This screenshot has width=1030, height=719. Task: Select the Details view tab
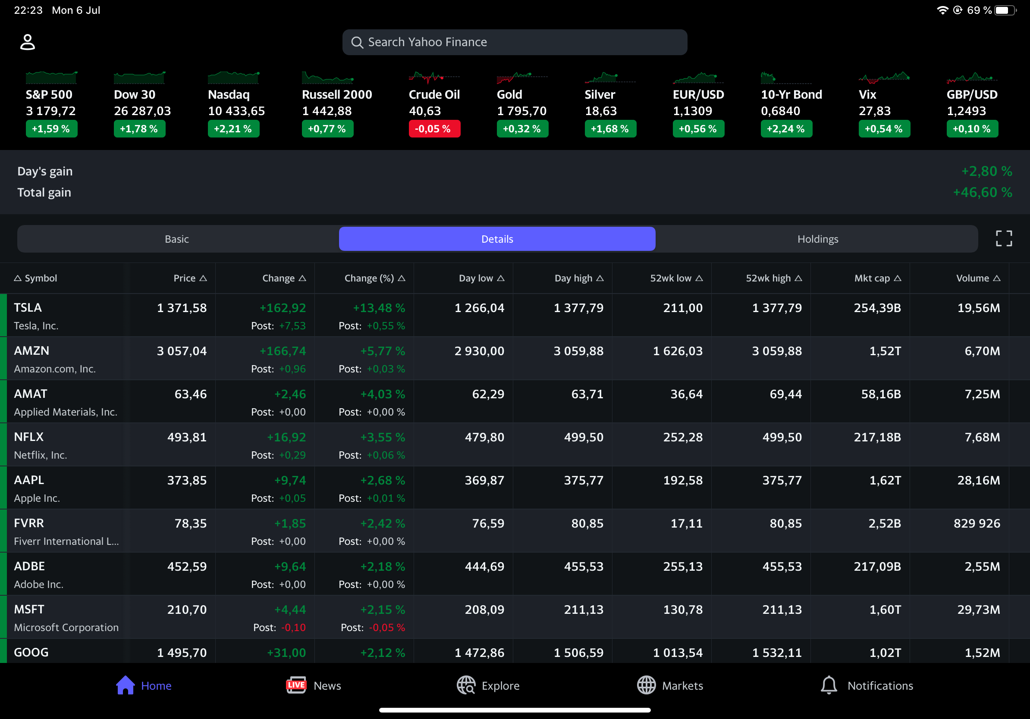point(497,239)
